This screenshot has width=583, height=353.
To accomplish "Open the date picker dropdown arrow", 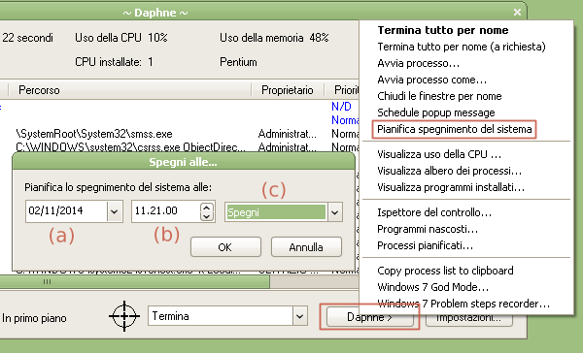I will pos(115,212).
